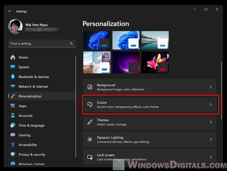Image resolution: width=227 pixels, height=171 pixels.
Task: Open Privacy & security settings
Action: pos(42,154)
